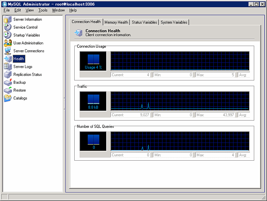This screenshot has height=201, width=267.
Task: Go to User Administration
Action: click(x=28, y=43)
